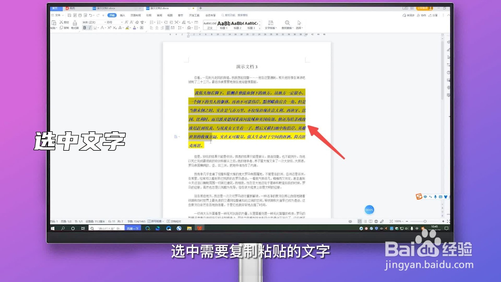Click the Copy (复制) icon
Viewport: 501px width, 282px height.
(61, 28)
